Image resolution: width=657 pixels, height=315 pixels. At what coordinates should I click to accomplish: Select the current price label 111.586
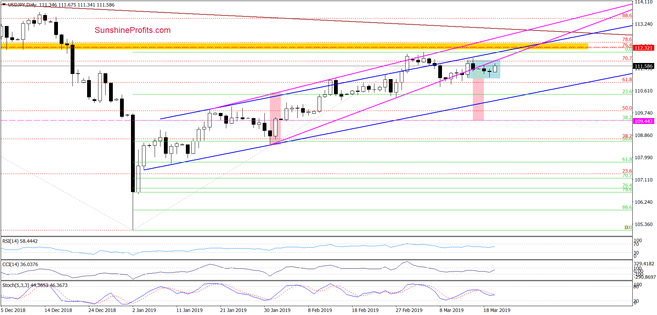[644, 66]
